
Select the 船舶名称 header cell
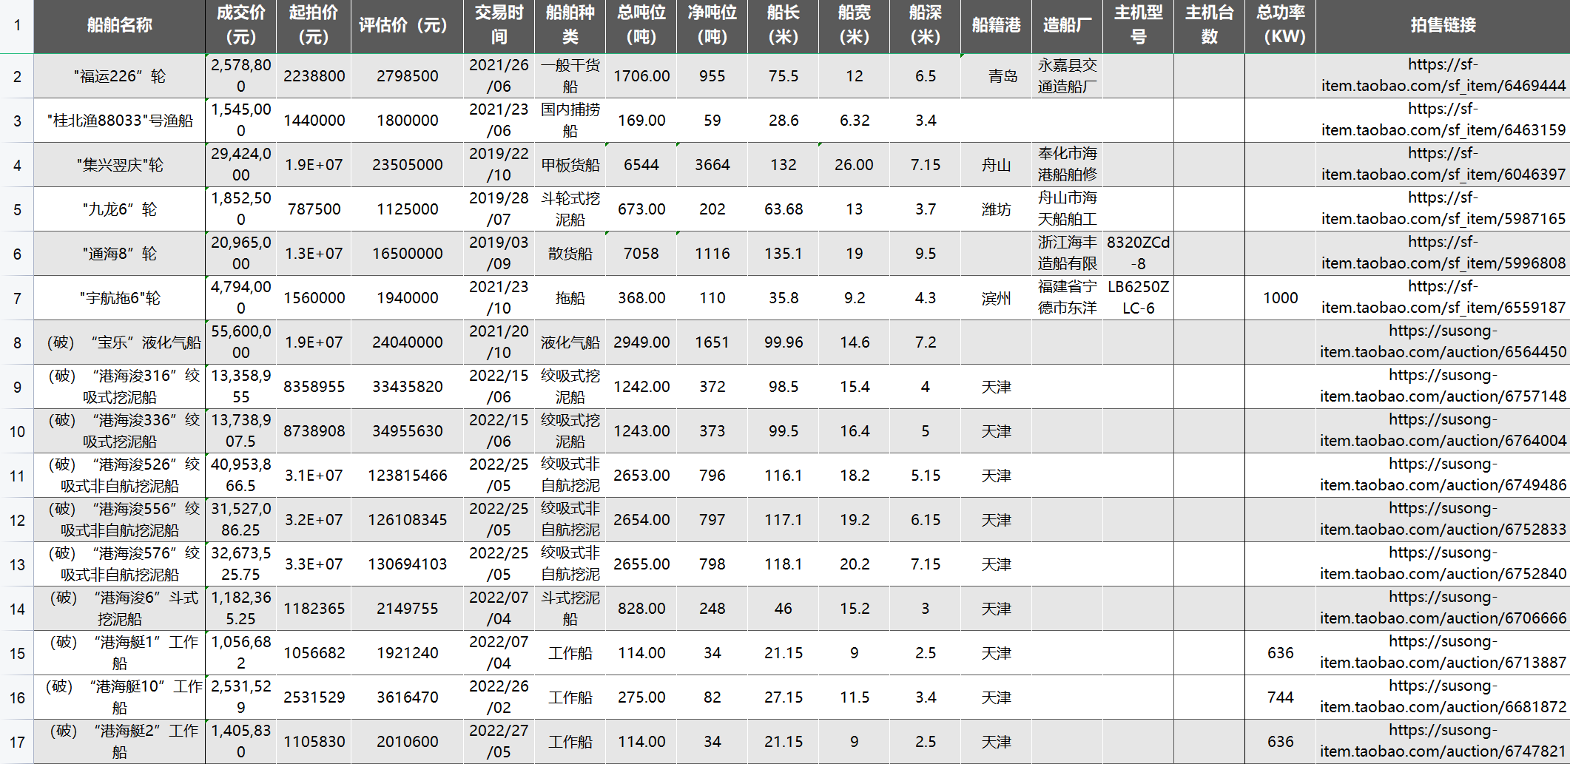click(x=119, y=26)
